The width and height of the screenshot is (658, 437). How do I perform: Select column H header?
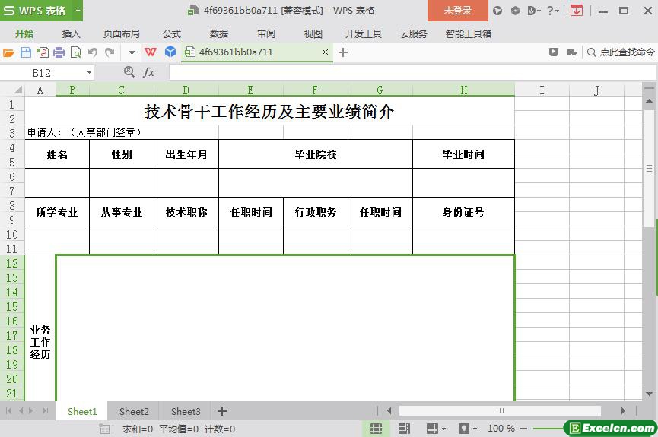(x=464, y=90)
